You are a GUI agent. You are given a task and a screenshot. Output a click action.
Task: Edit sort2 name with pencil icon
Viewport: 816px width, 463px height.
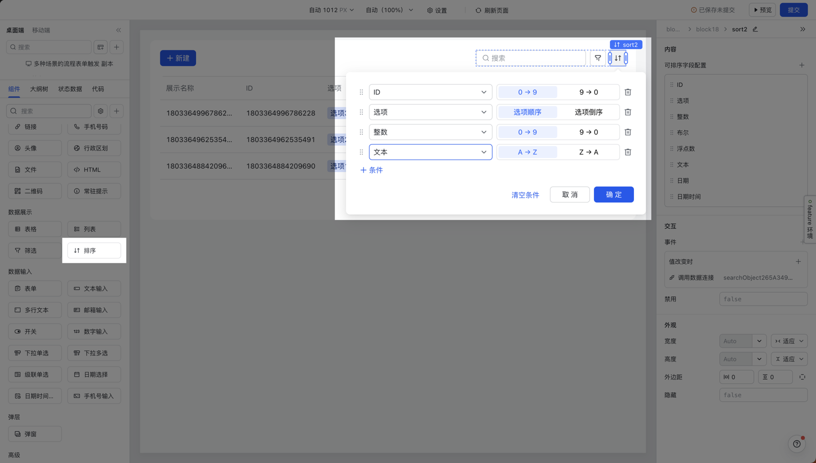pos(755,29)
